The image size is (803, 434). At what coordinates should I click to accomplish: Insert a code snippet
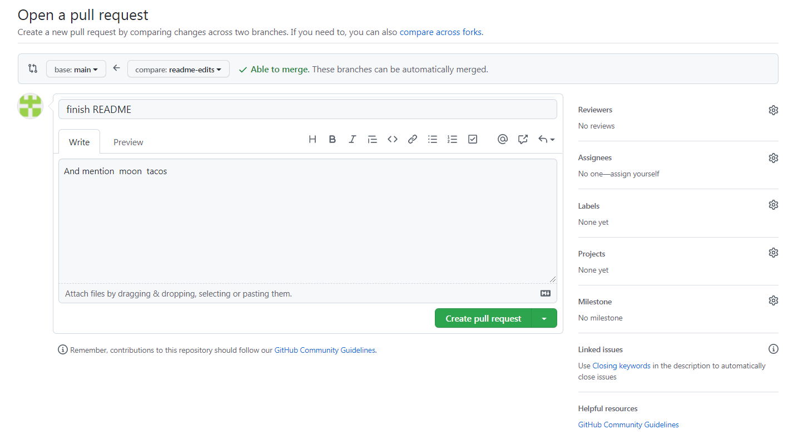coord(392,139)
